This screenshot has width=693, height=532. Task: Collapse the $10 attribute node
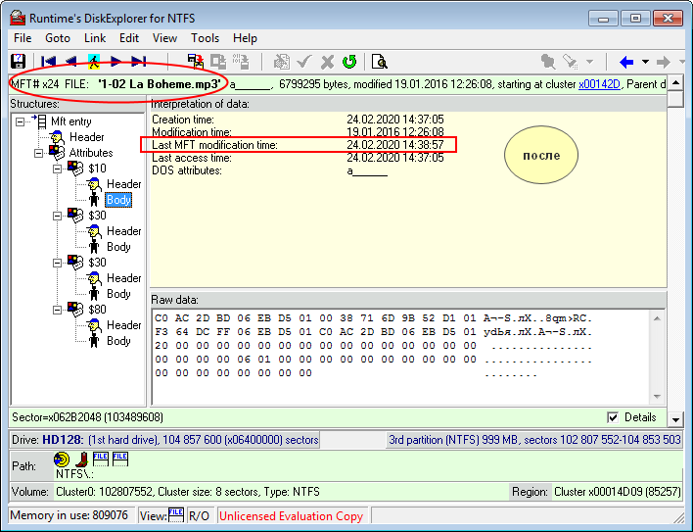tap(57, 169)
